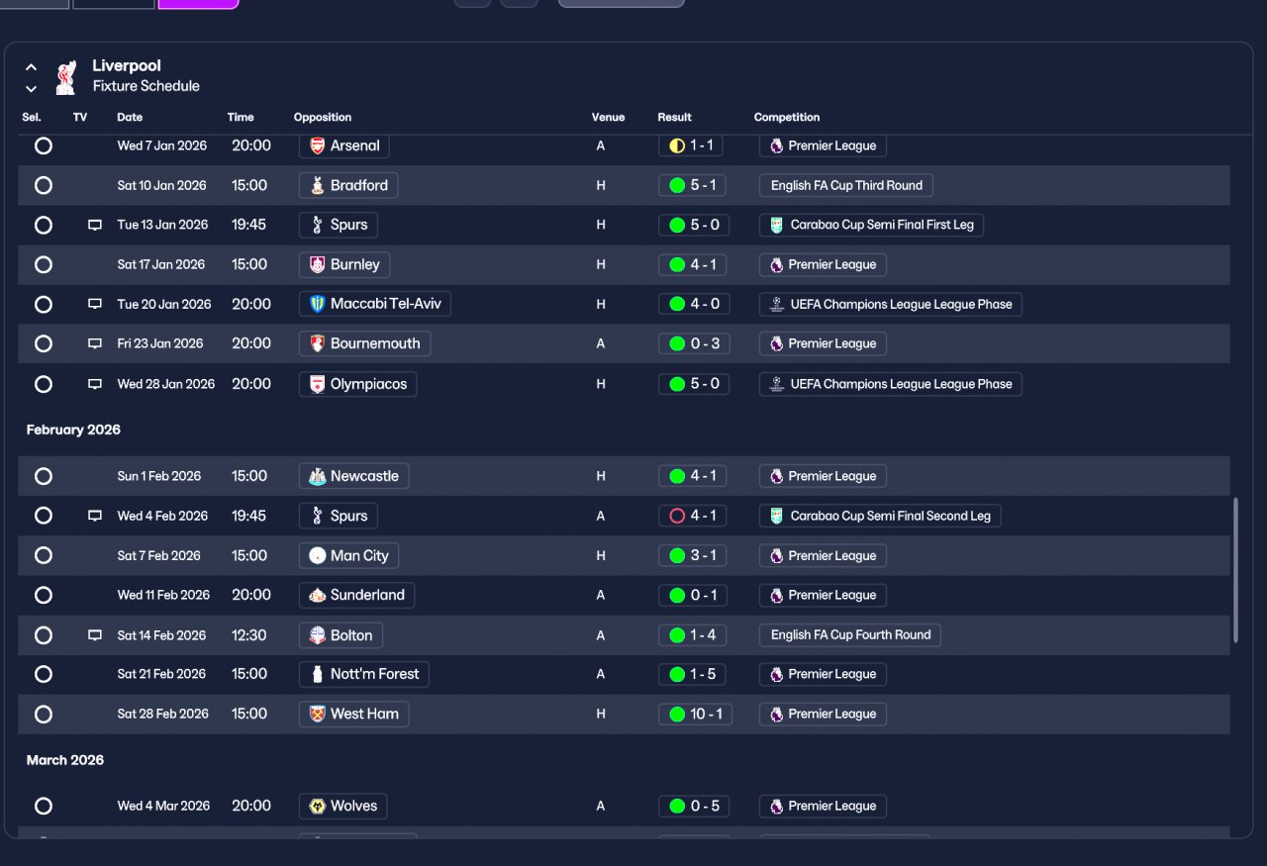
Task: Select the Wolves fixture radio button
Action: coord(44,806)
